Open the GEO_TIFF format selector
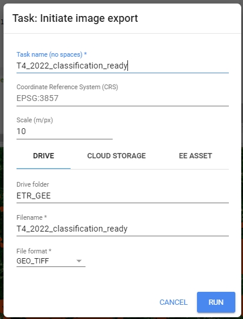The height and width of the screenshot is (319, 243). [51, 261]
